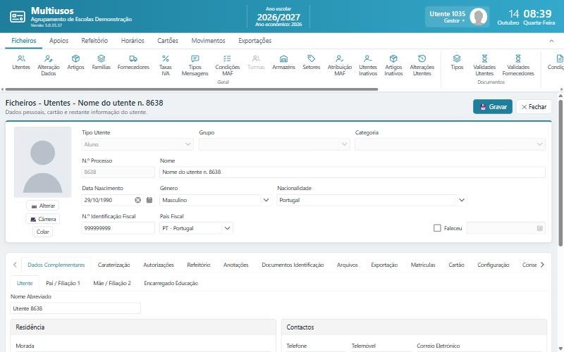Open the Nacionalidade dropdown list
The image size is (564, 352).
pyautogui.click(x=462, y=200)
